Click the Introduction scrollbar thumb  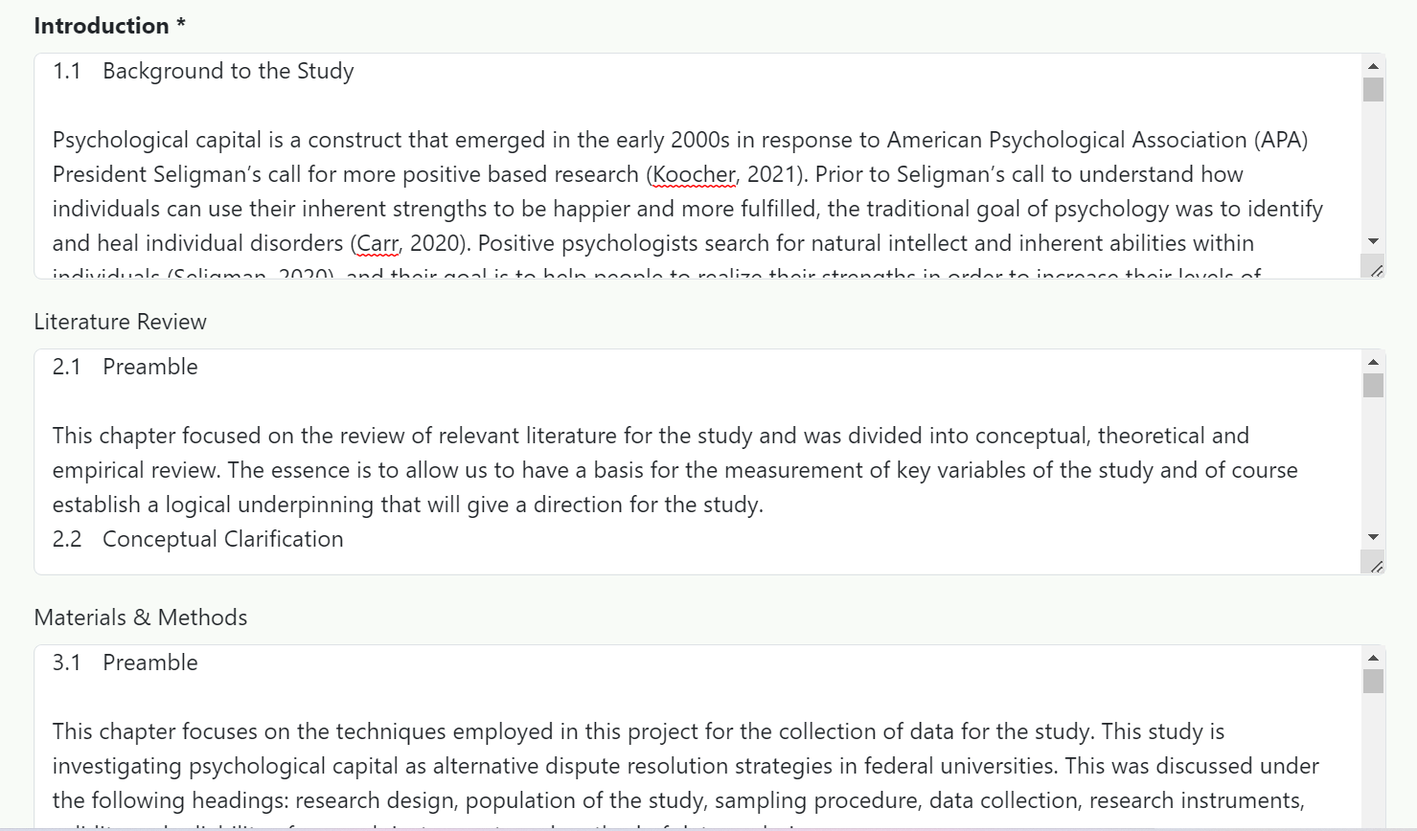coord(1373,89)
